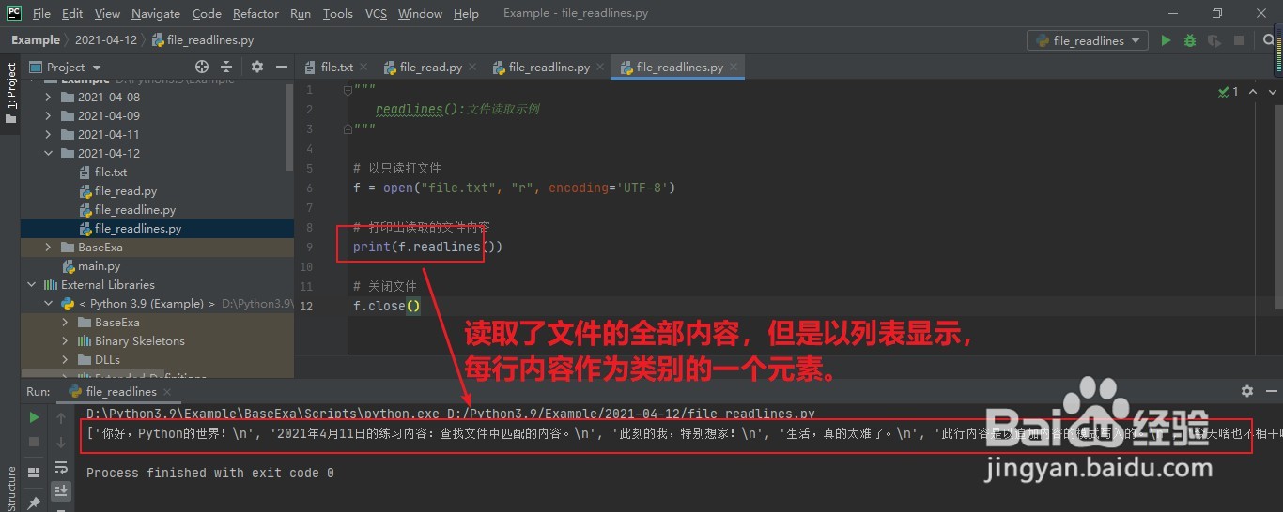Select the file_readlines tab in Run panel
The width and height of the screenshot is (1283, 512).
coord(120,392)
